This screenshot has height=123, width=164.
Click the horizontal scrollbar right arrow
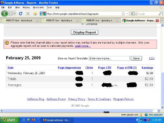(159, 111)
